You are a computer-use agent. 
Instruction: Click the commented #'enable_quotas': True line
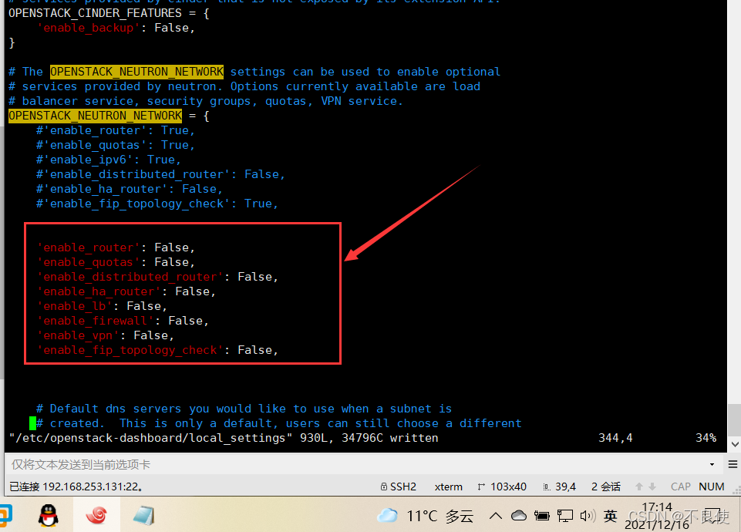pyautogui.click(x=116, y=145)
